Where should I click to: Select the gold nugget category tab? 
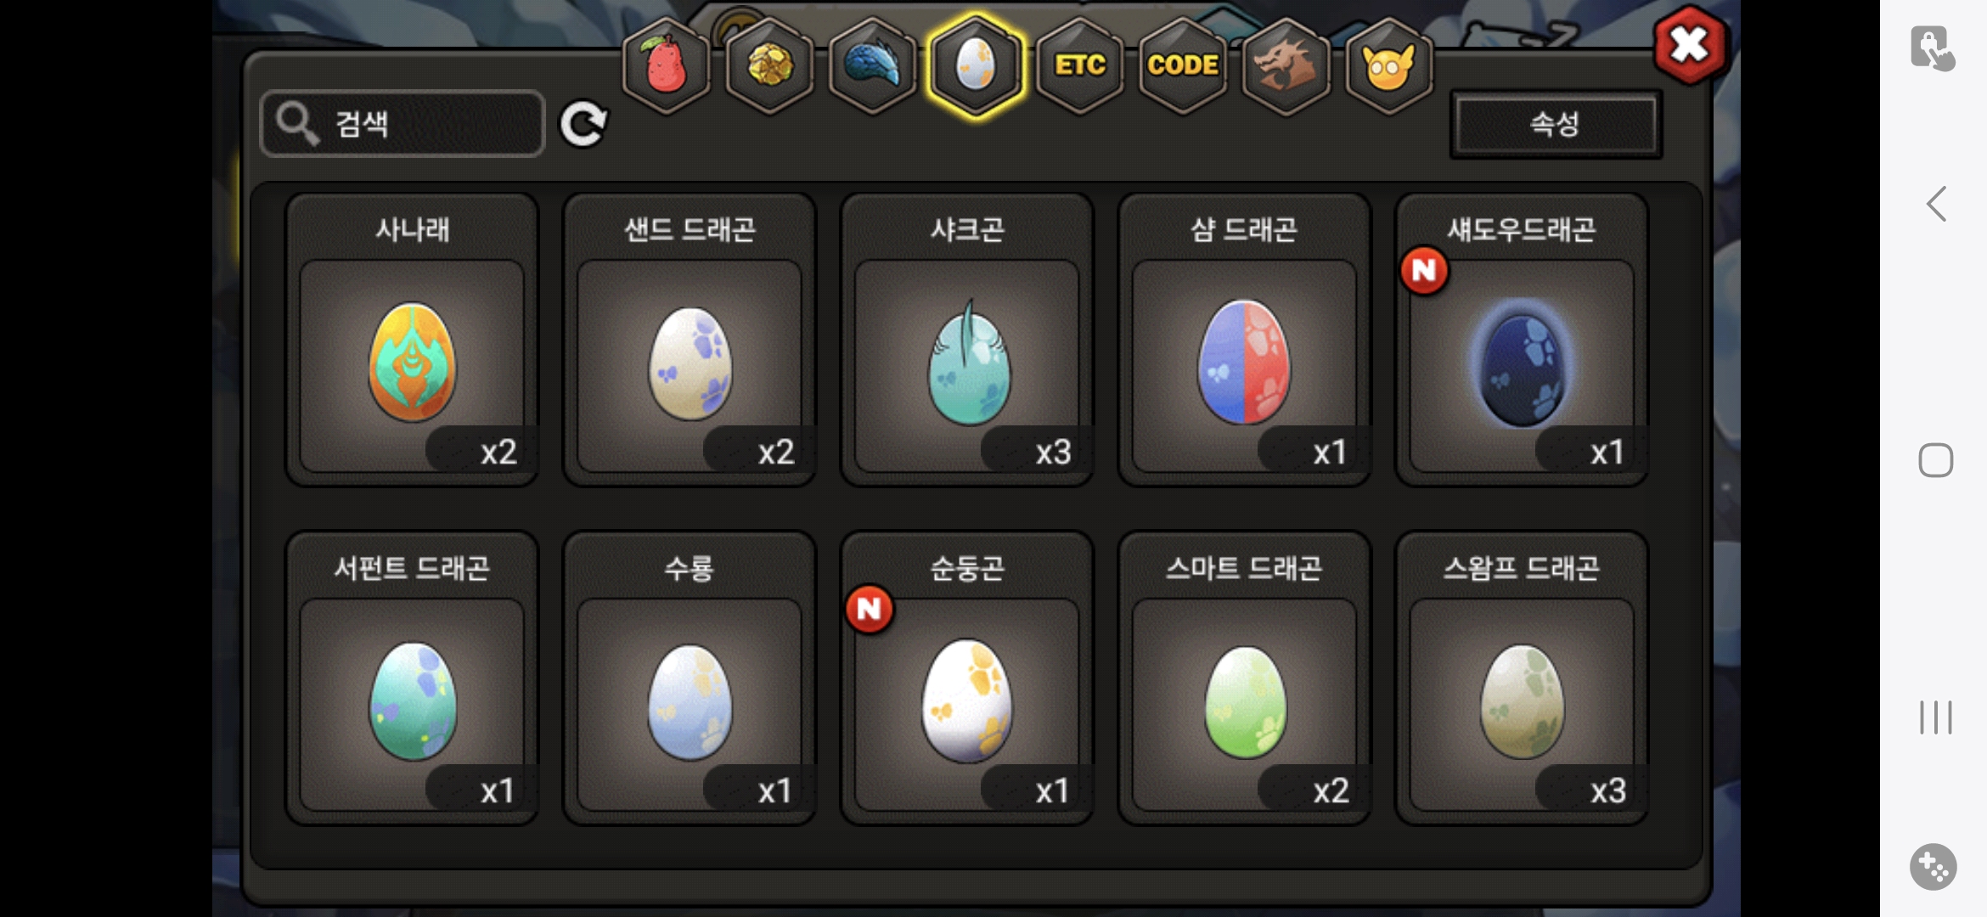click(x=770, y=65)
